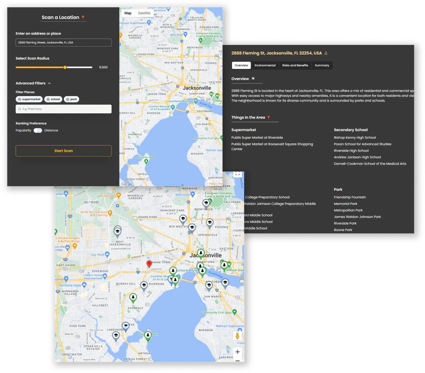Switch to the Environmental tab
425x373 pixels.
265,65
